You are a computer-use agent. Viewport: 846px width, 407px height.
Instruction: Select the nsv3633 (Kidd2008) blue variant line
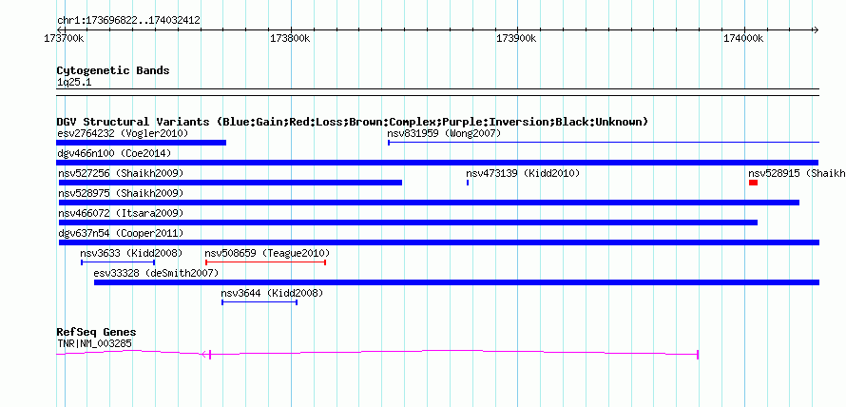pyautogui.click(x=118, y=262)
